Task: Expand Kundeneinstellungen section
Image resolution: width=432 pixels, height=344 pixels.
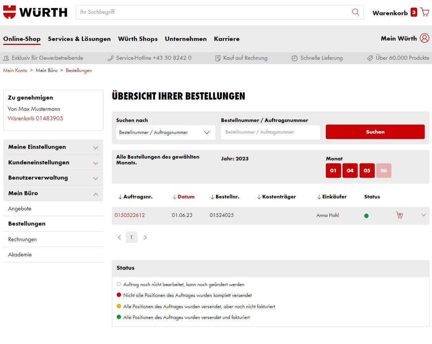Action: 53,162
